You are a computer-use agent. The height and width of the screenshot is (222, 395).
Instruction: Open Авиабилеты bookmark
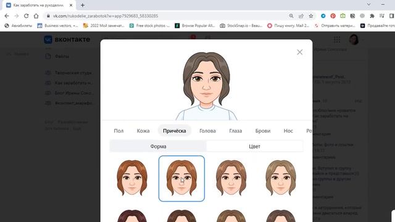[19, 26]
